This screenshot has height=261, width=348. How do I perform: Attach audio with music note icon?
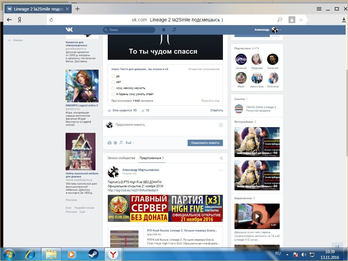click(121, 142)
